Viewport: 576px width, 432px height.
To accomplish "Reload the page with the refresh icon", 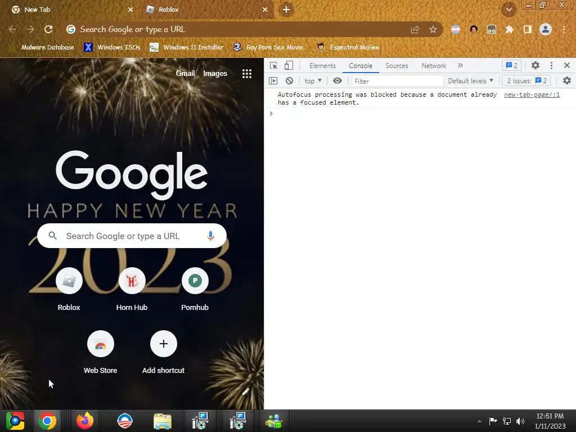I will pyautogui.click(x=48, y=29).
